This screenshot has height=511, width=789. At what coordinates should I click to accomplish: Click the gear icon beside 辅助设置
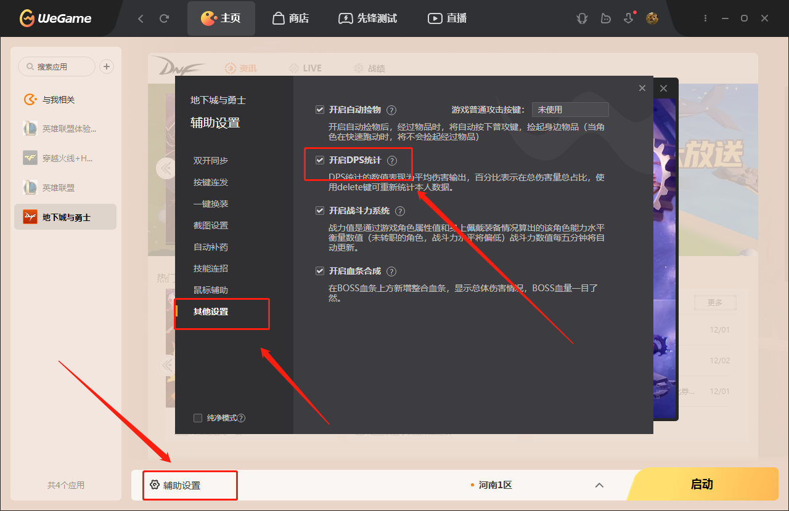tap(155, 485)
